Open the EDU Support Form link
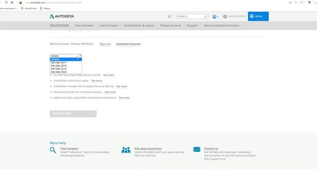The height and width of the screenshot is (178, 317). [215, 159]
